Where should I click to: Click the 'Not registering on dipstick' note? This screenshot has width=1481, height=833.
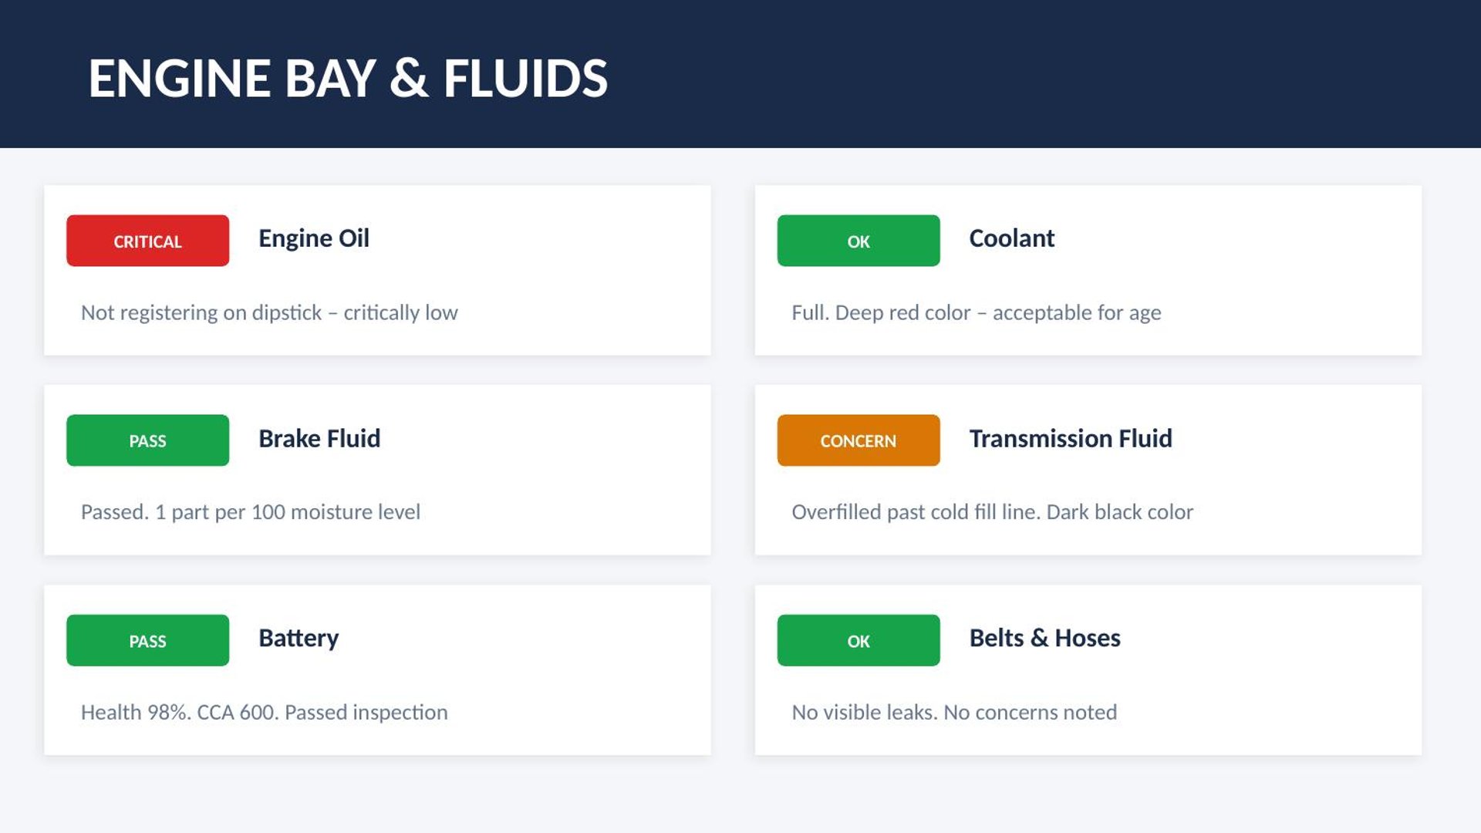pos(269,312)
